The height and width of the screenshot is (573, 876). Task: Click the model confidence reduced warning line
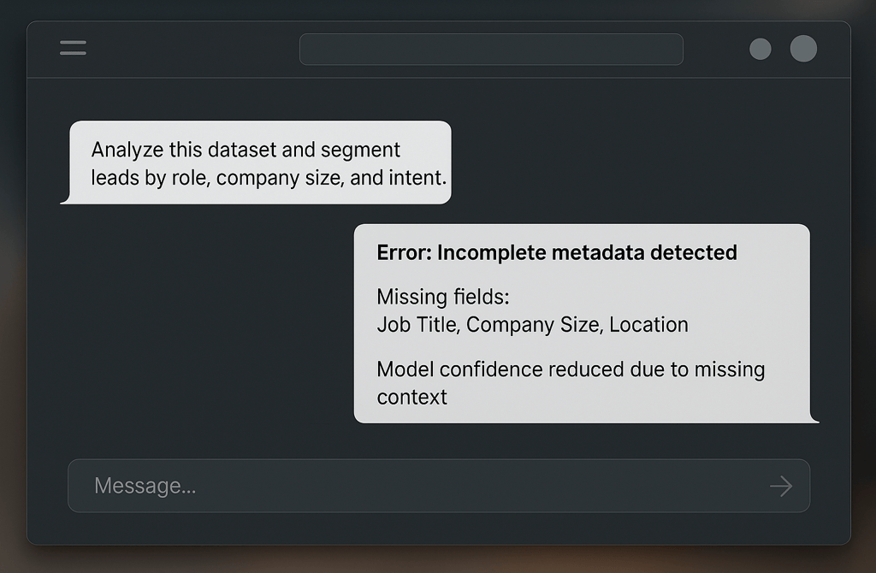click(x=571, y=369)
